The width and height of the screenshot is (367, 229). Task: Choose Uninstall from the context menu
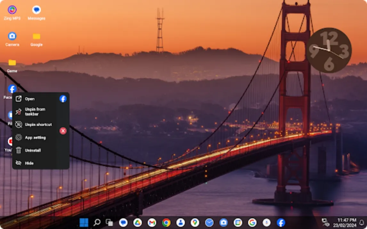click(x=33, y=150)
